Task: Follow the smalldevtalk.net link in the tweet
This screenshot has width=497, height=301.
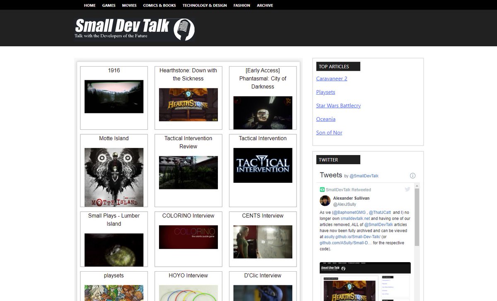Action: coord(355,218)
